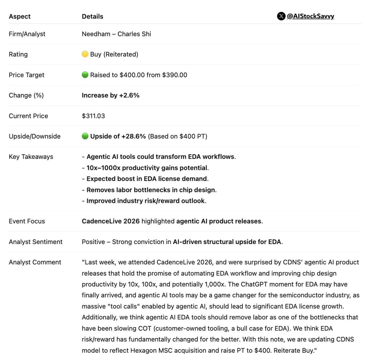The width and height of the screenshot is (379, 362).
Task: Click the green circle beside Upside of +28.6%
Action: pos(85,136)
